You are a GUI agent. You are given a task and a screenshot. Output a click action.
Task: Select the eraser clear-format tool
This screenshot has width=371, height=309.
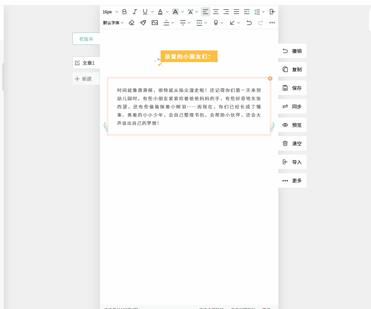131,23
